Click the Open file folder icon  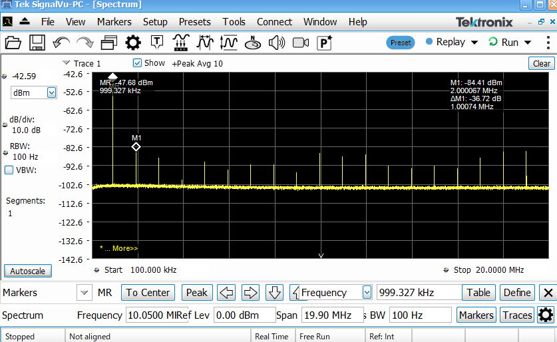(13, 43)
